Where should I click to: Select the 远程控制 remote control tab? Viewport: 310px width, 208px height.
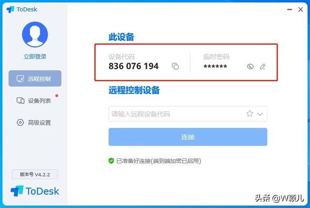35,78
